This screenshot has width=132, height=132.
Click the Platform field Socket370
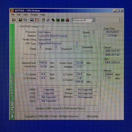(x=58, y=36)
